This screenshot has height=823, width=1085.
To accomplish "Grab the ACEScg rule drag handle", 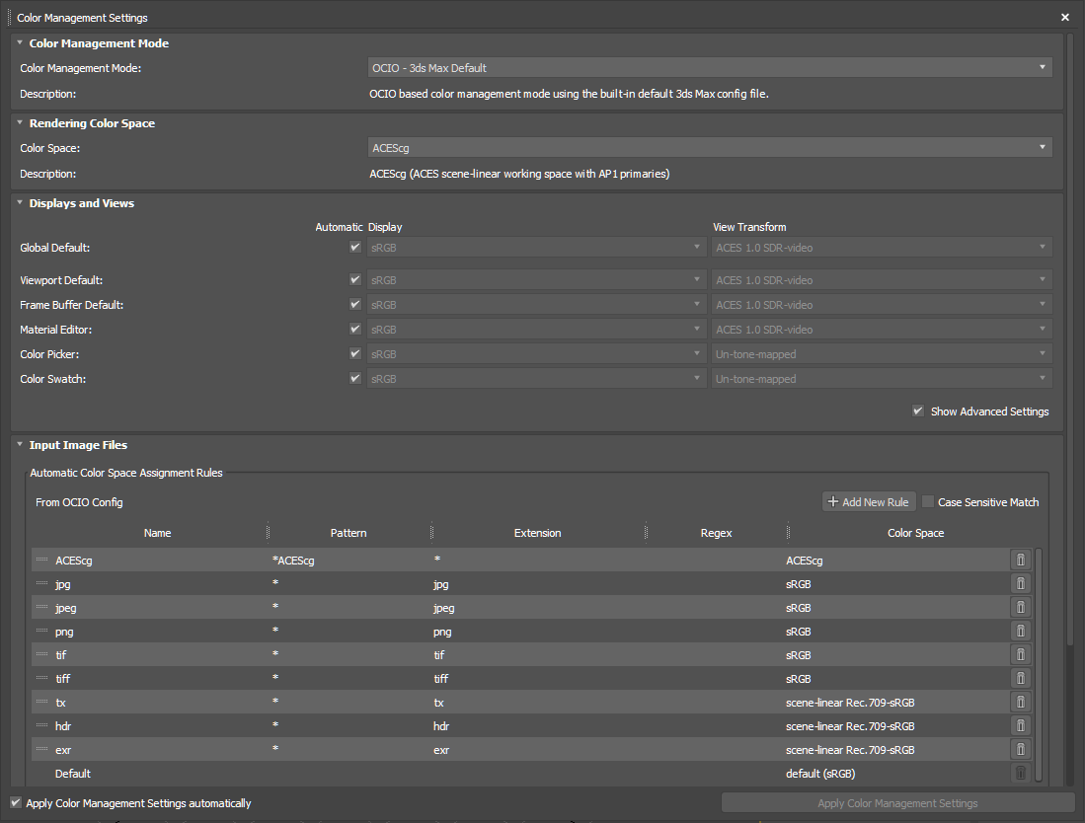I will tap(42, 561).
